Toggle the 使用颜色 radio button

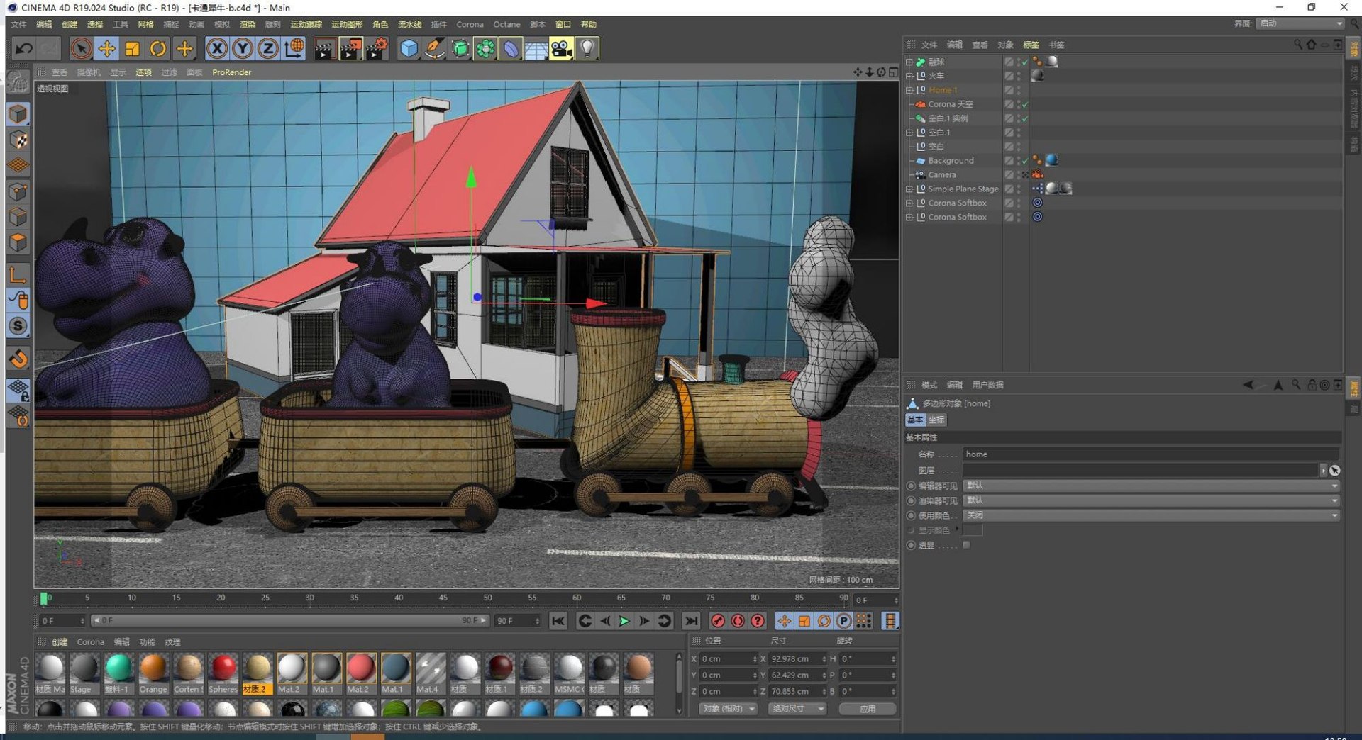[x=911, y=516]
